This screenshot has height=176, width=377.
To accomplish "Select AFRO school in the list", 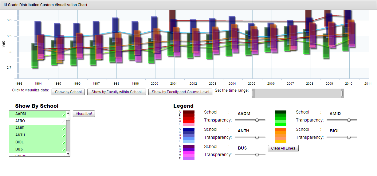I will click(37, 121).
